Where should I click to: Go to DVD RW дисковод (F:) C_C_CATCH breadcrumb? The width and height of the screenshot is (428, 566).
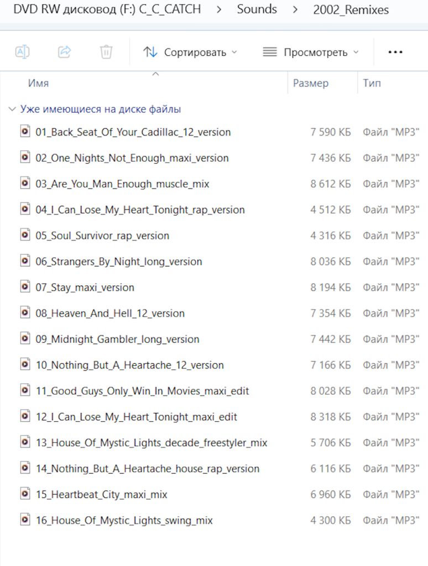pyautogui.click(x=107, y=9)
